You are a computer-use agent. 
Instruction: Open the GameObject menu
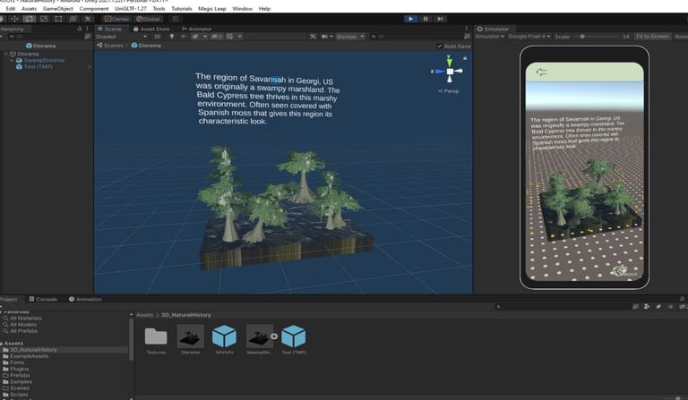tap(58, 8)
